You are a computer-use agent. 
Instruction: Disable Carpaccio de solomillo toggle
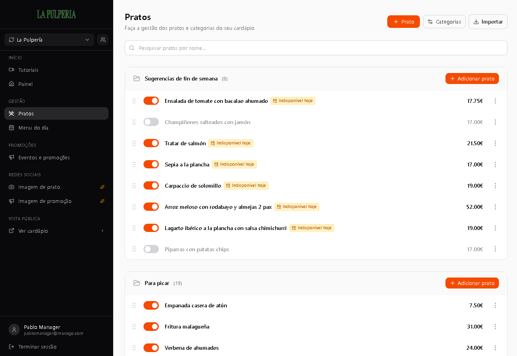click(151, 186)
